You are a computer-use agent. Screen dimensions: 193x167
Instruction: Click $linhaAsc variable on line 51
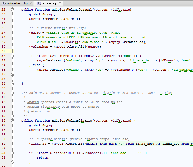pyautogui.click(x=38, y=144)
